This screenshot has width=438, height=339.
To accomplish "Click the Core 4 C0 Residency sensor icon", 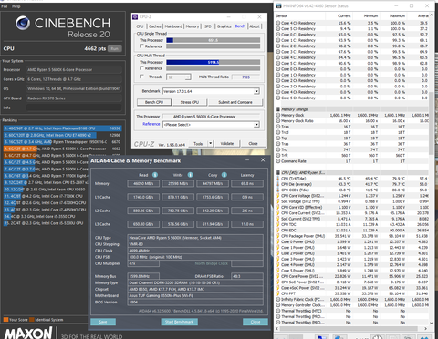I will pyautogui.click(x=278, y=23).
